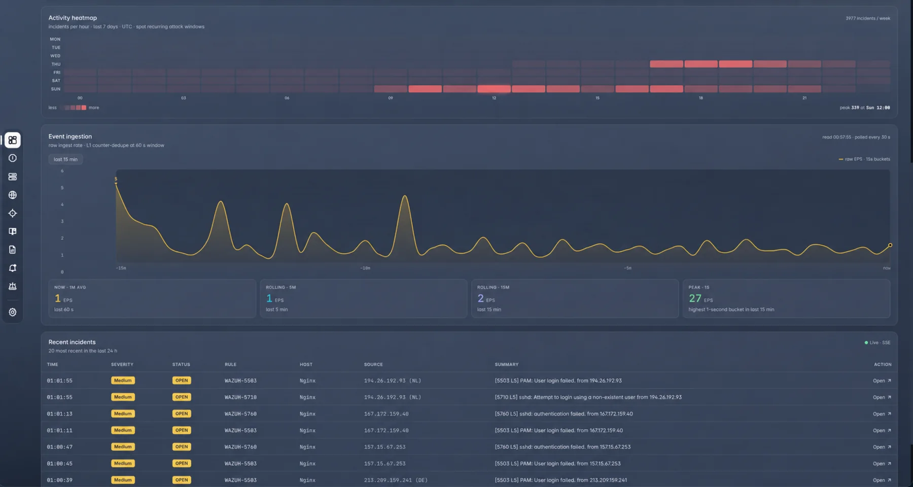Image resolution: width=913 pixels, height=487 pixels.
Task: Click the '3977 incidents / week' label
Action: tap(868, 18)
